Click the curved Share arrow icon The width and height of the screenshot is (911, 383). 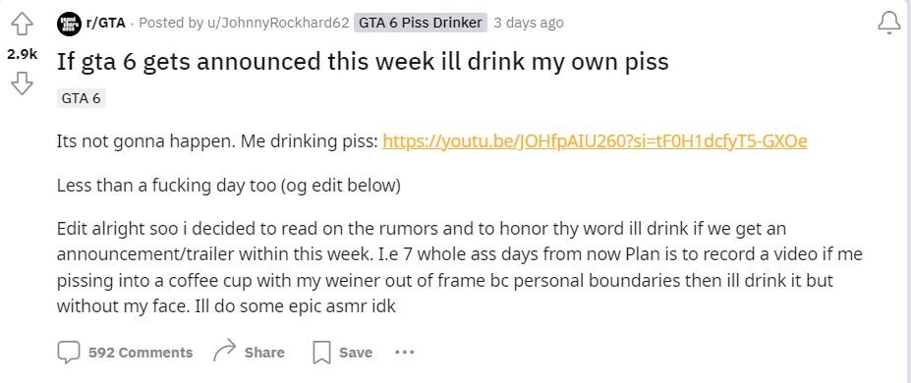(x=224, y=351)
